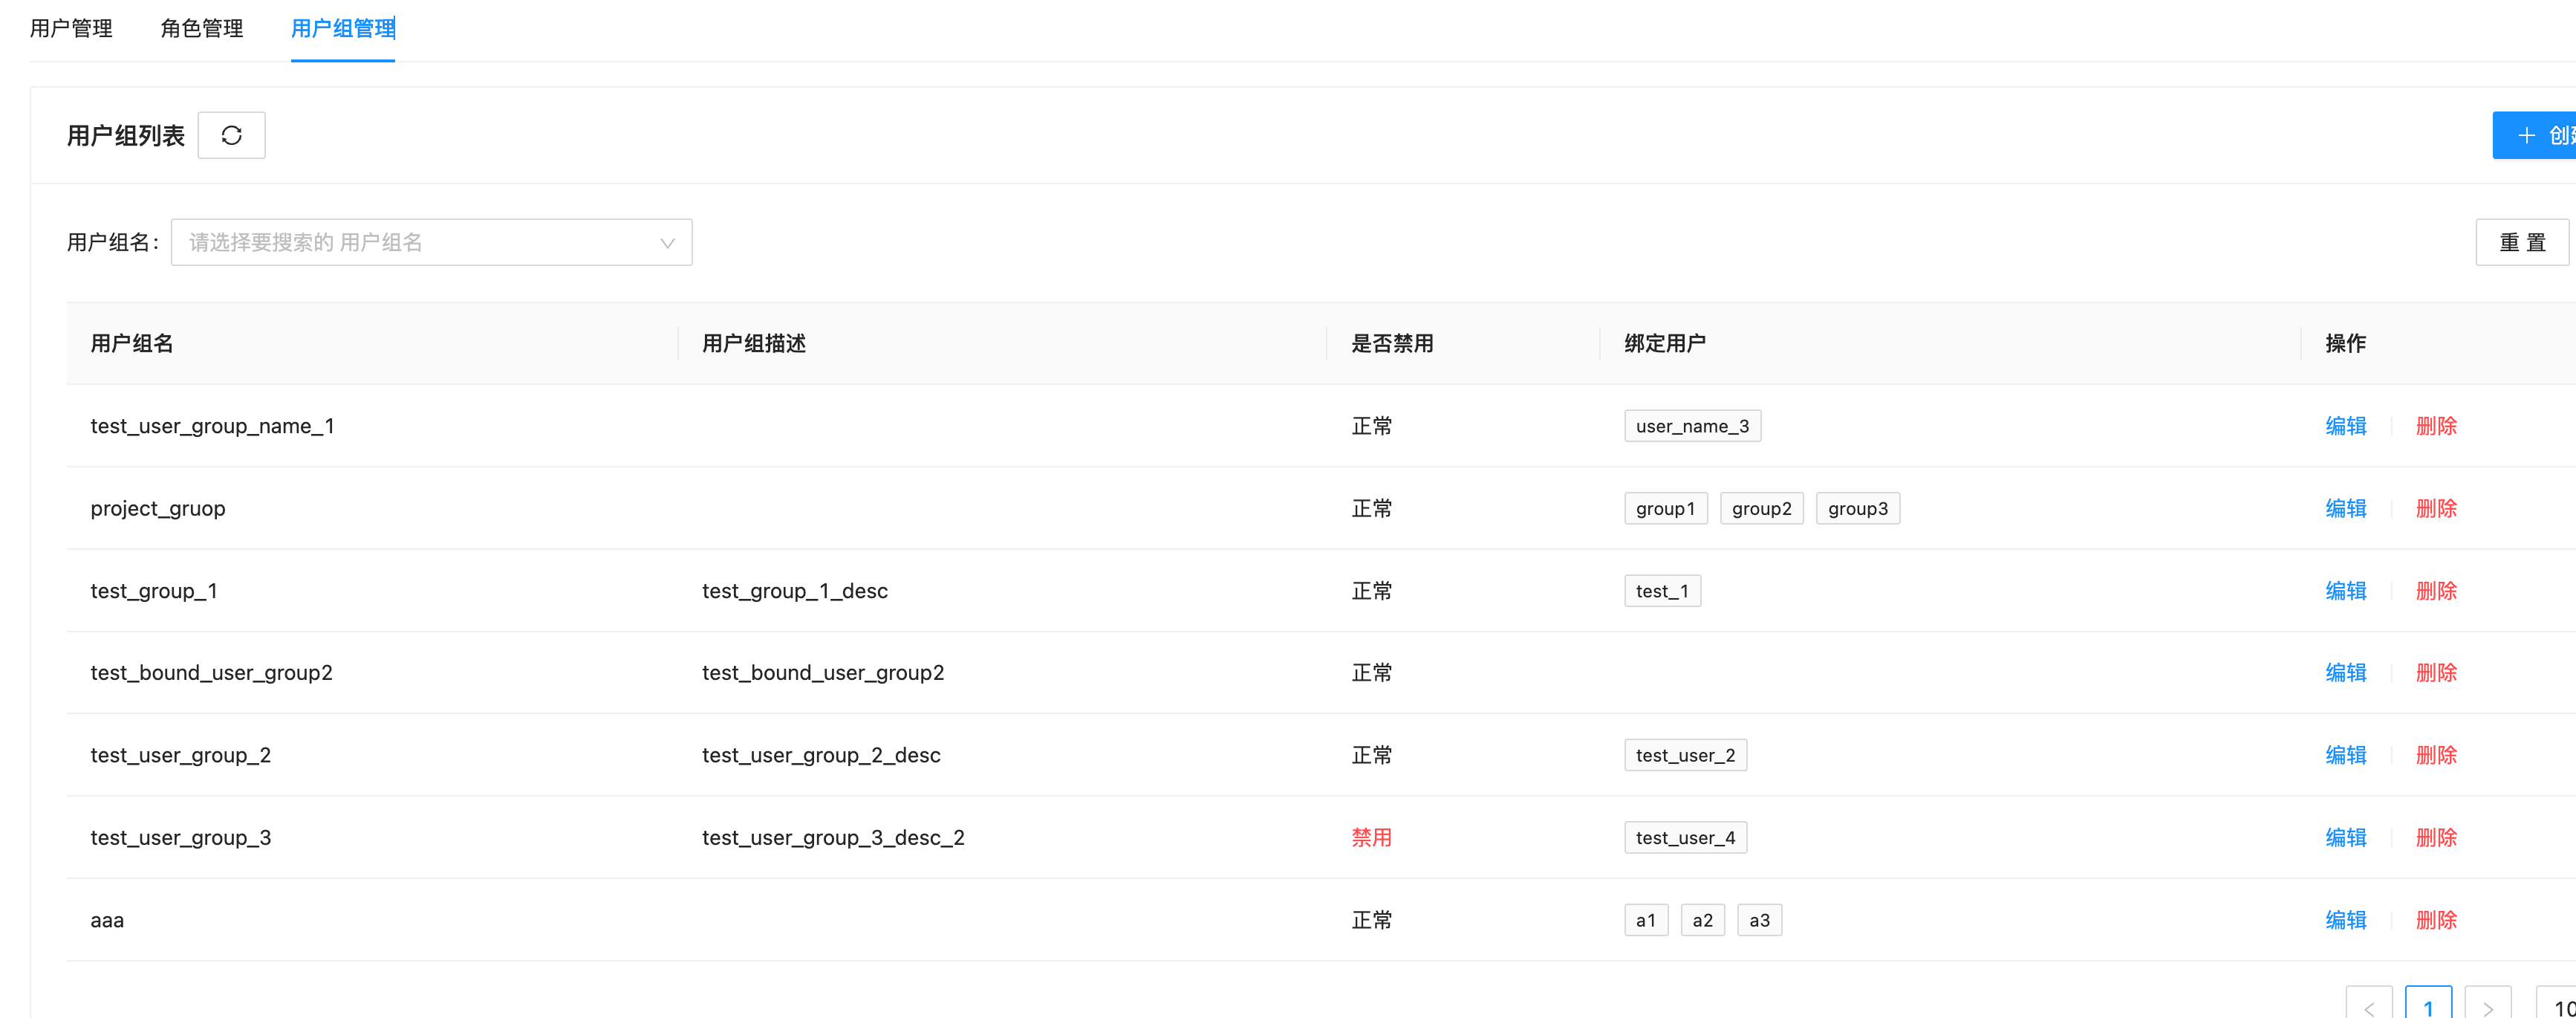The height and width of the screenshot is (1018, 2576).
Task: Open the 用户组名 search selector
Action: click(x=430, y=242)
